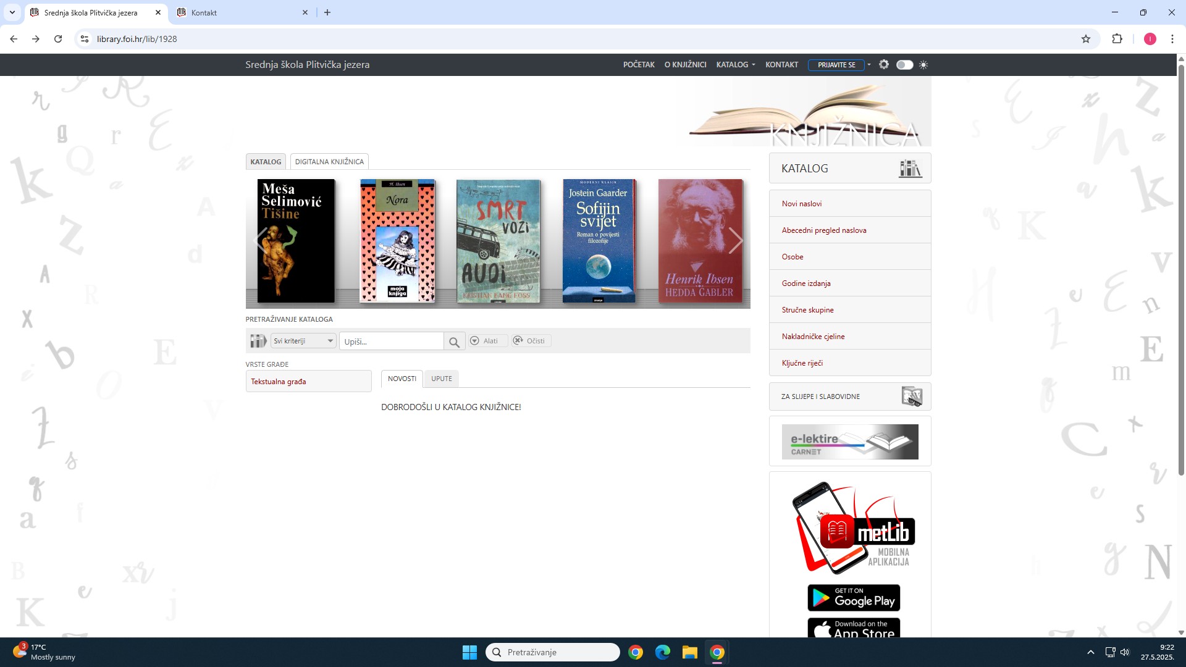Click Get it on Google Play badge
Screen dimensions: 1186x667
[854, 598]
